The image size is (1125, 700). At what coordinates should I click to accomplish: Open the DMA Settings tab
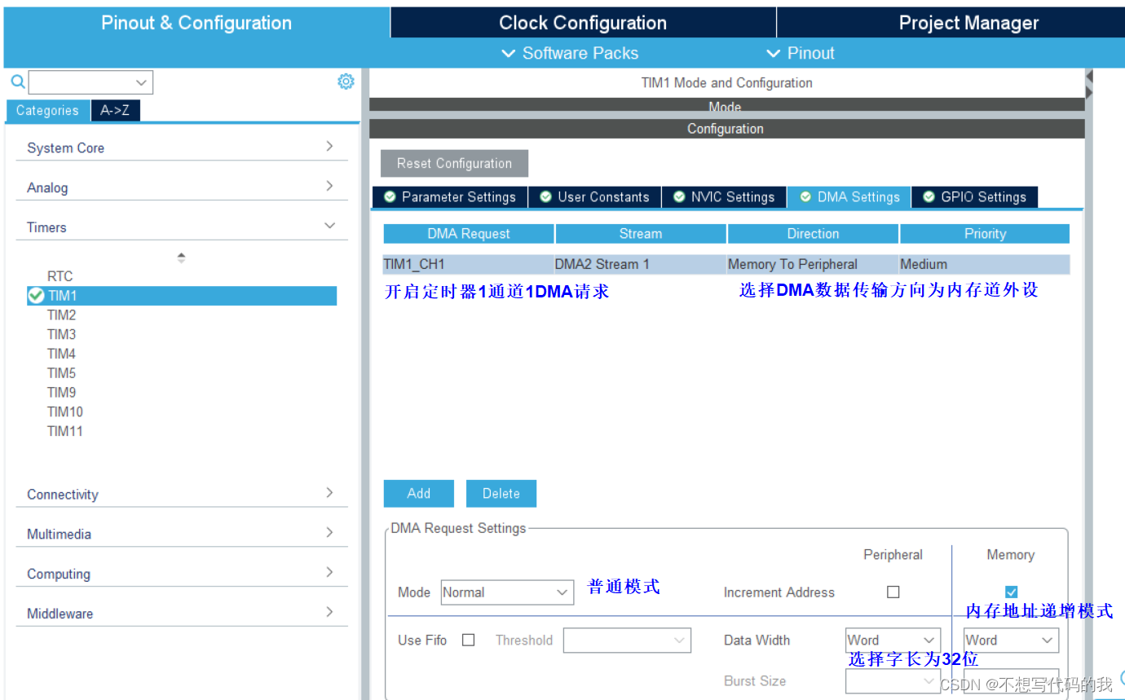coord(849,197)
